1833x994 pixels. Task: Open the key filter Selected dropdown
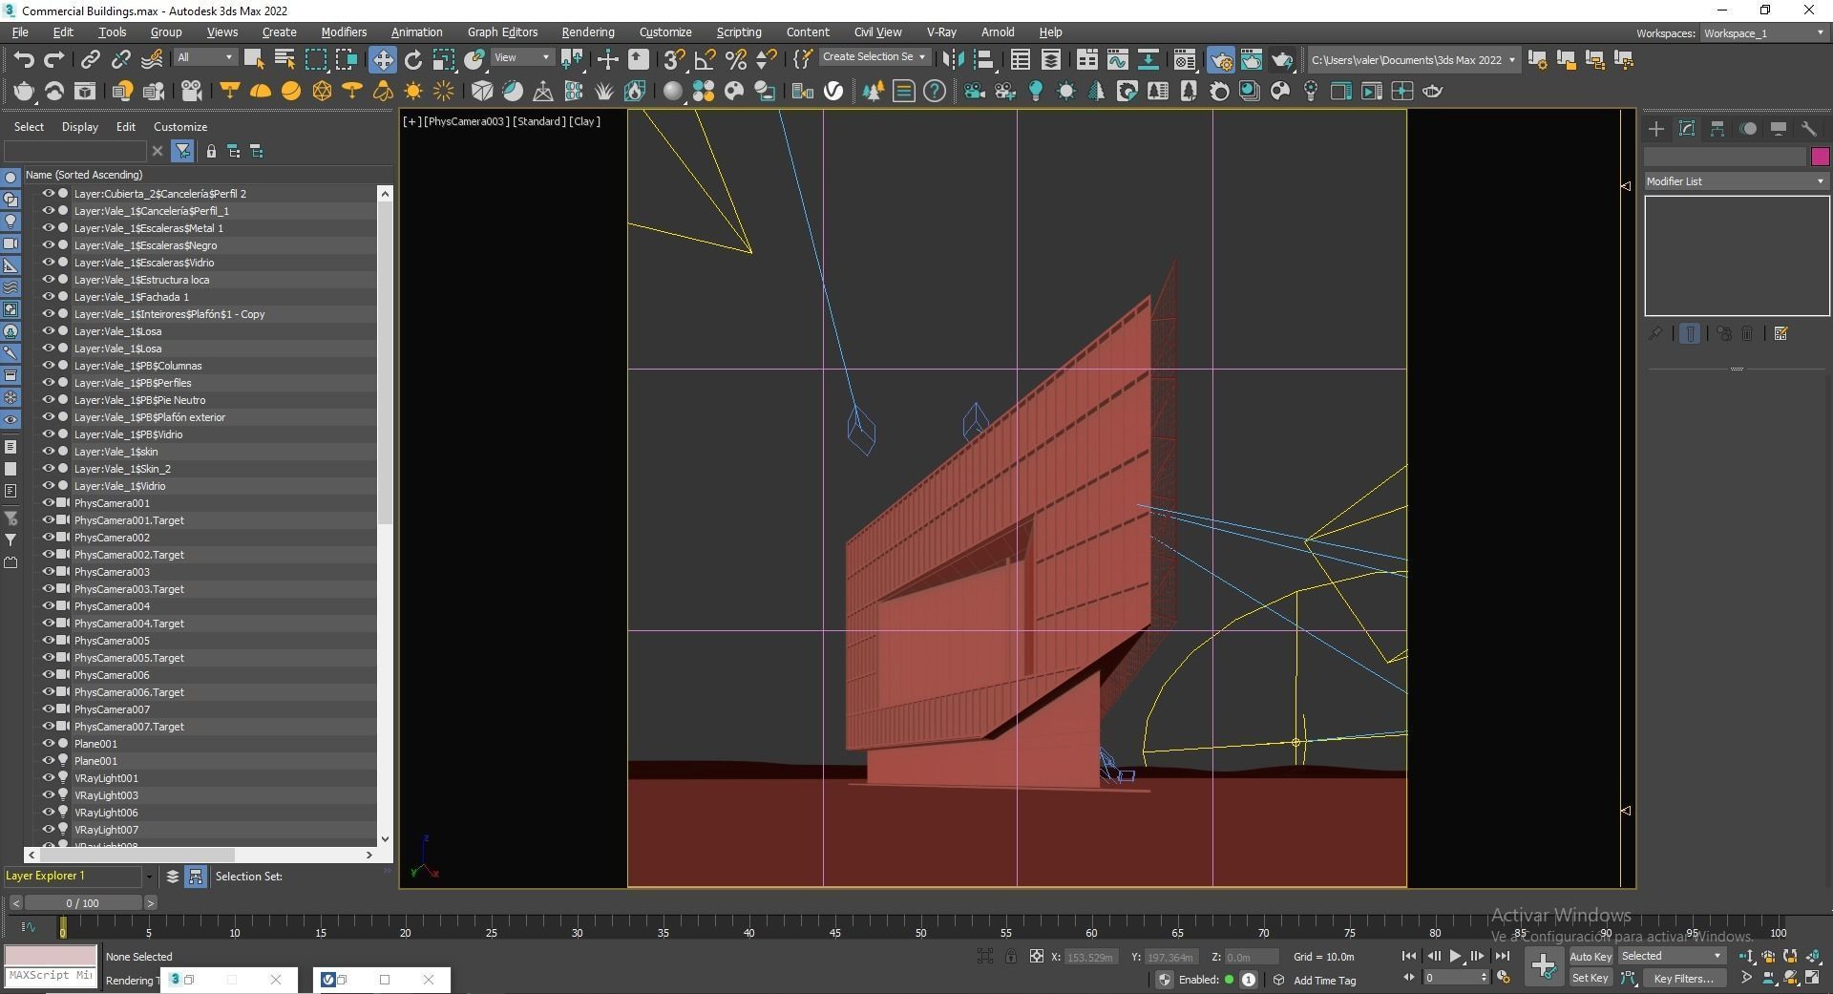(x=1672, y=956)
